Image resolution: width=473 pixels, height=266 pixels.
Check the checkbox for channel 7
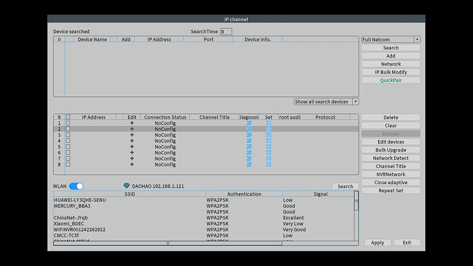pos(68,158)
